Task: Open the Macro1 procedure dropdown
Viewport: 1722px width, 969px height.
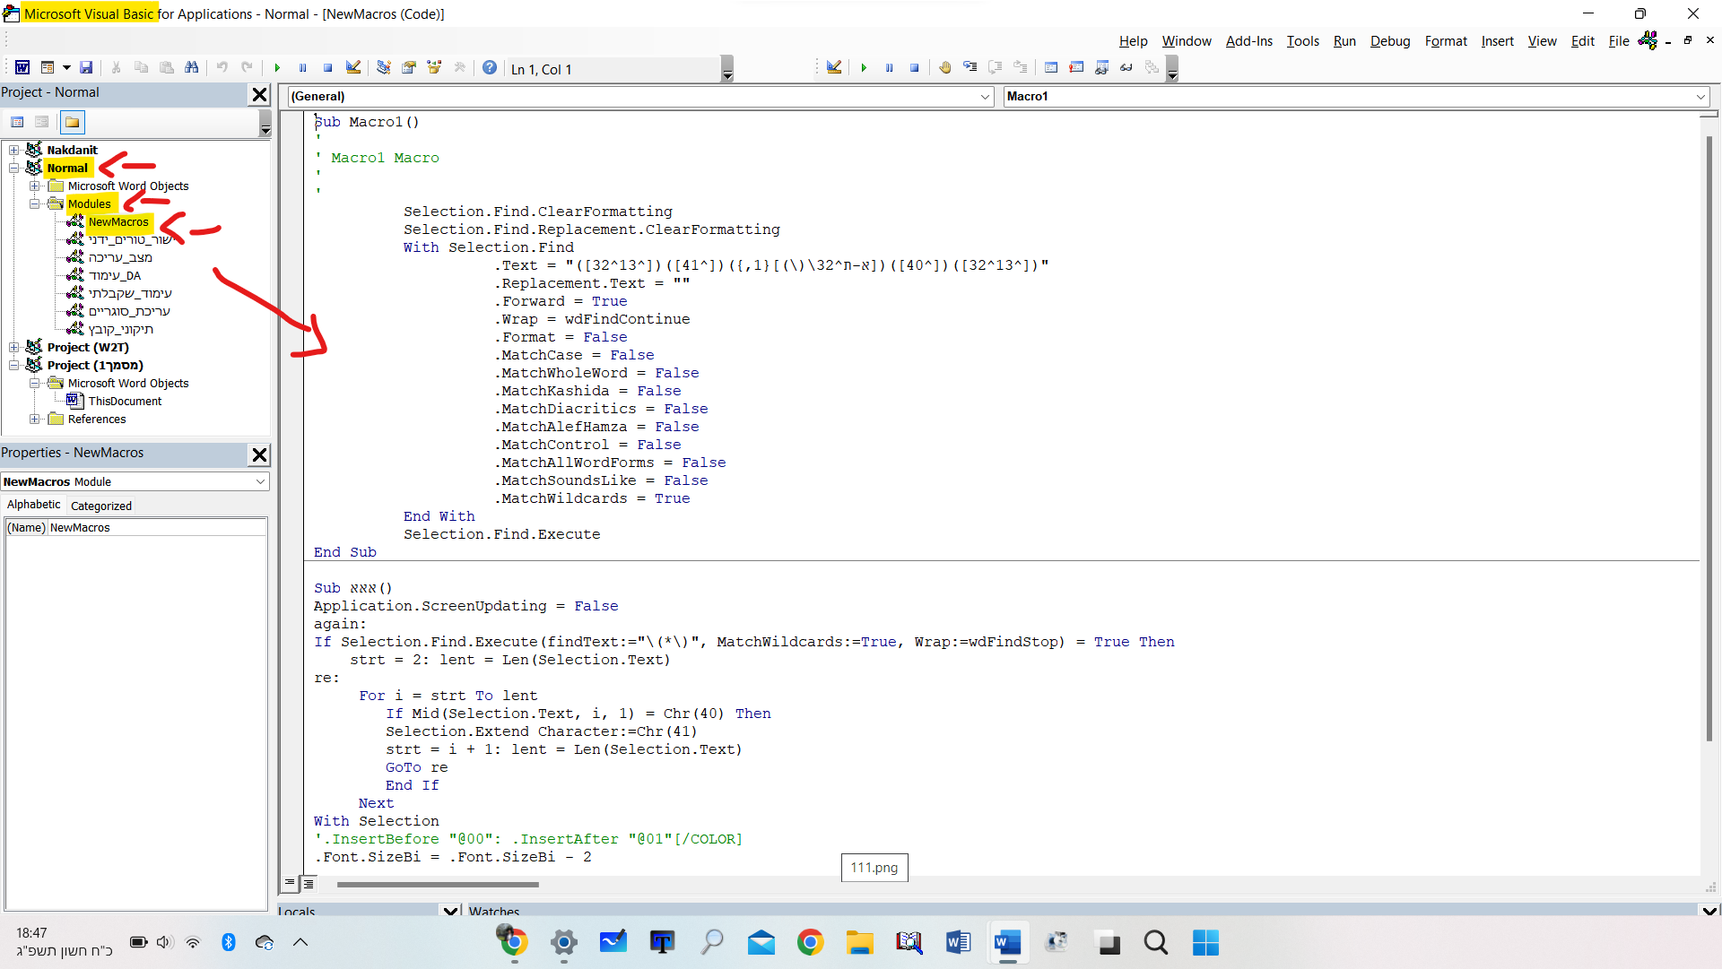Action: point(1700,96)
